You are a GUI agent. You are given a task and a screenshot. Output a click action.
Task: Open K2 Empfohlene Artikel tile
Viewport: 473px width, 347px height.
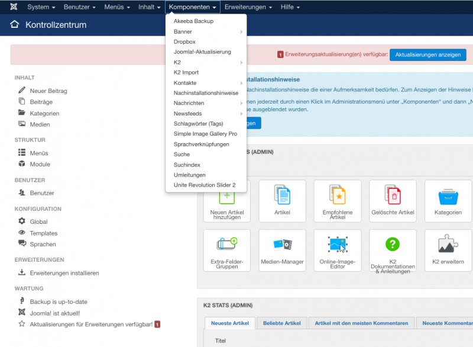point(338,201)
